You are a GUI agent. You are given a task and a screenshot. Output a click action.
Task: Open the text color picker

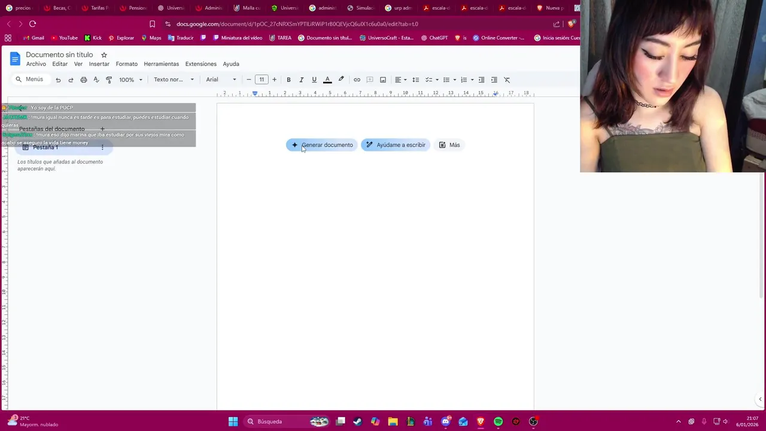coord(327,80)
